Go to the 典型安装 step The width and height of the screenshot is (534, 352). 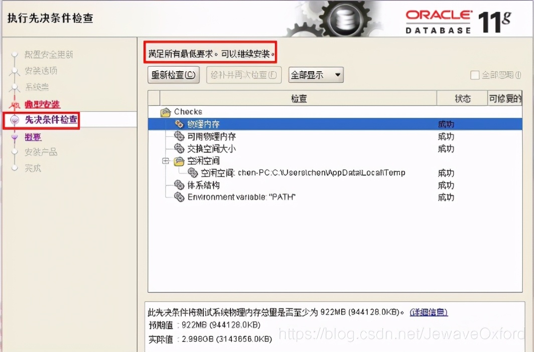tap(42, 104)
